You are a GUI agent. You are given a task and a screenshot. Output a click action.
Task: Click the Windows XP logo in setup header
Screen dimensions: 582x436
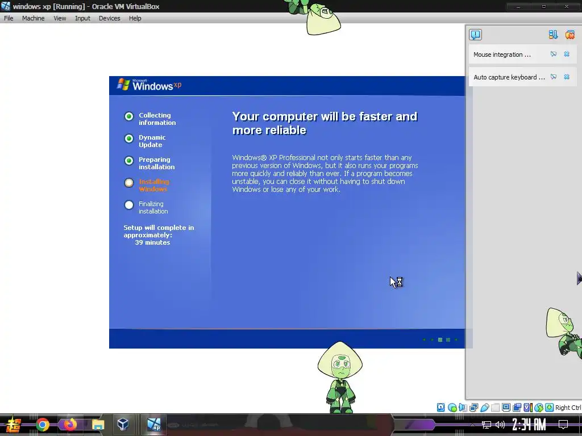tap(149, 85)
